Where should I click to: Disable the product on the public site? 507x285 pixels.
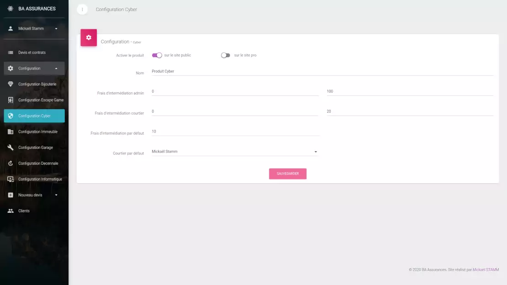pyautogui.click(x=157, y=55)
